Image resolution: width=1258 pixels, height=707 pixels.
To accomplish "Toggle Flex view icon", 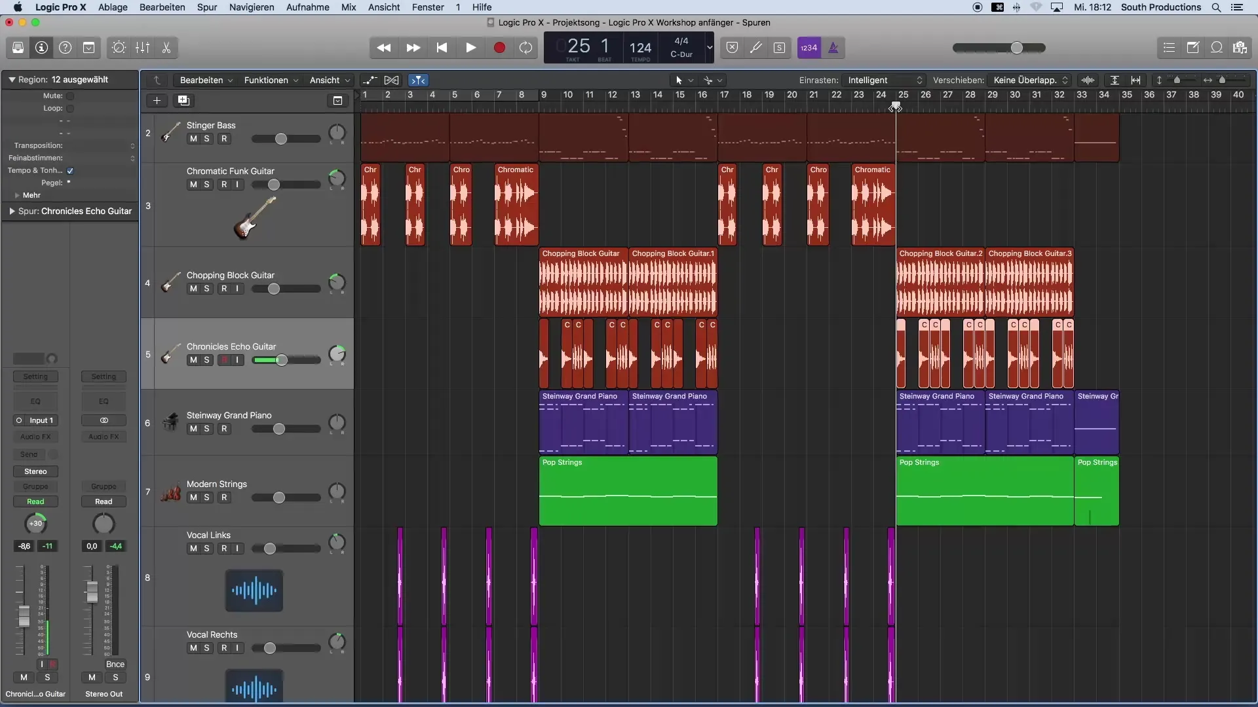I will (x=392, y=80).
